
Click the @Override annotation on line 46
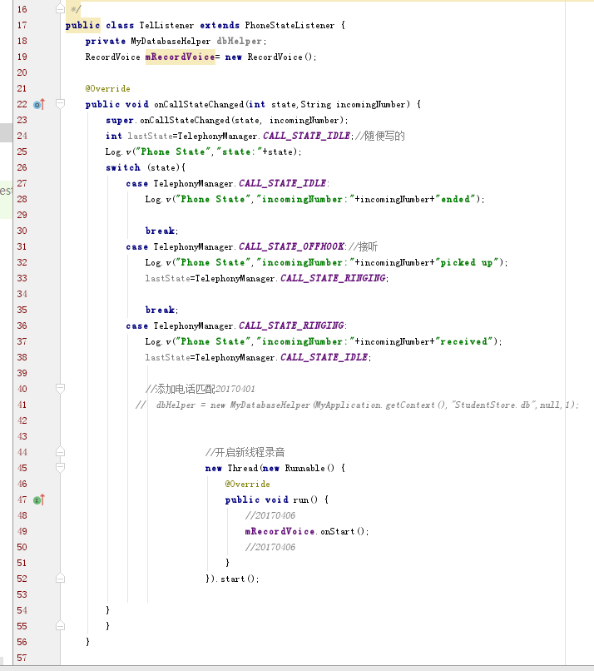tap(248, 484)
